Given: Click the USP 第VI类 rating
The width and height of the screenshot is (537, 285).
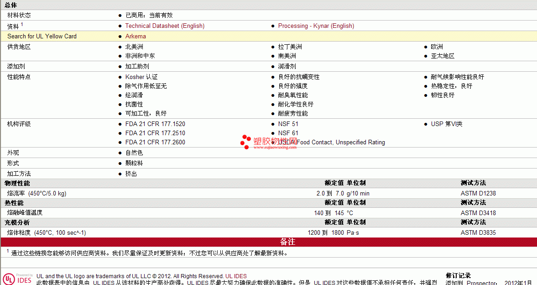Looking at the screenshot, I should point(447,124).
